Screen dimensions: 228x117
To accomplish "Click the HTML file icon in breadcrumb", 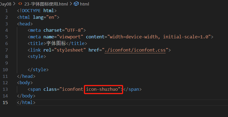I will tap(20, 4).
